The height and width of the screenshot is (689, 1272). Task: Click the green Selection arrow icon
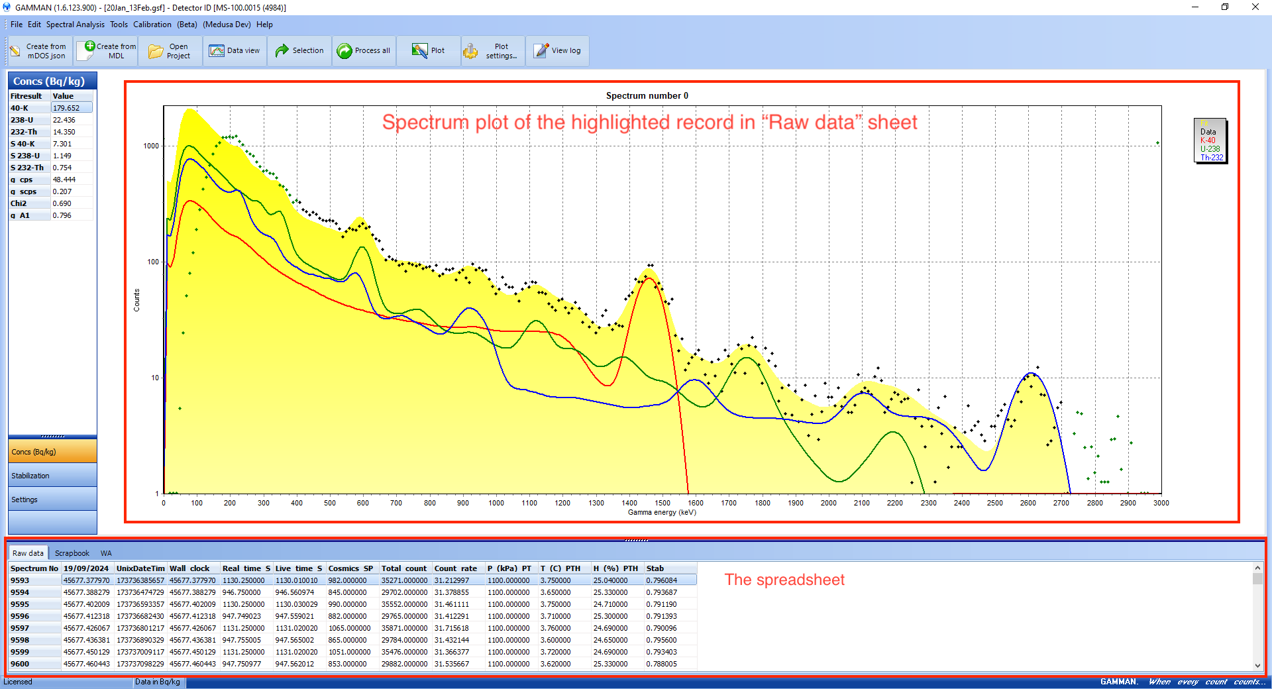point(282,51)
